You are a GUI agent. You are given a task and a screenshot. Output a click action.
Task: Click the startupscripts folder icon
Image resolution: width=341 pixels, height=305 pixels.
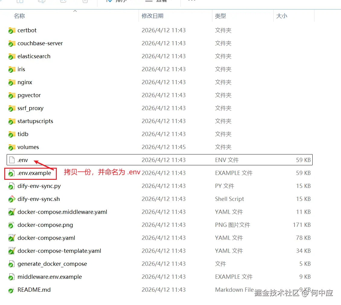pos(12,121)
